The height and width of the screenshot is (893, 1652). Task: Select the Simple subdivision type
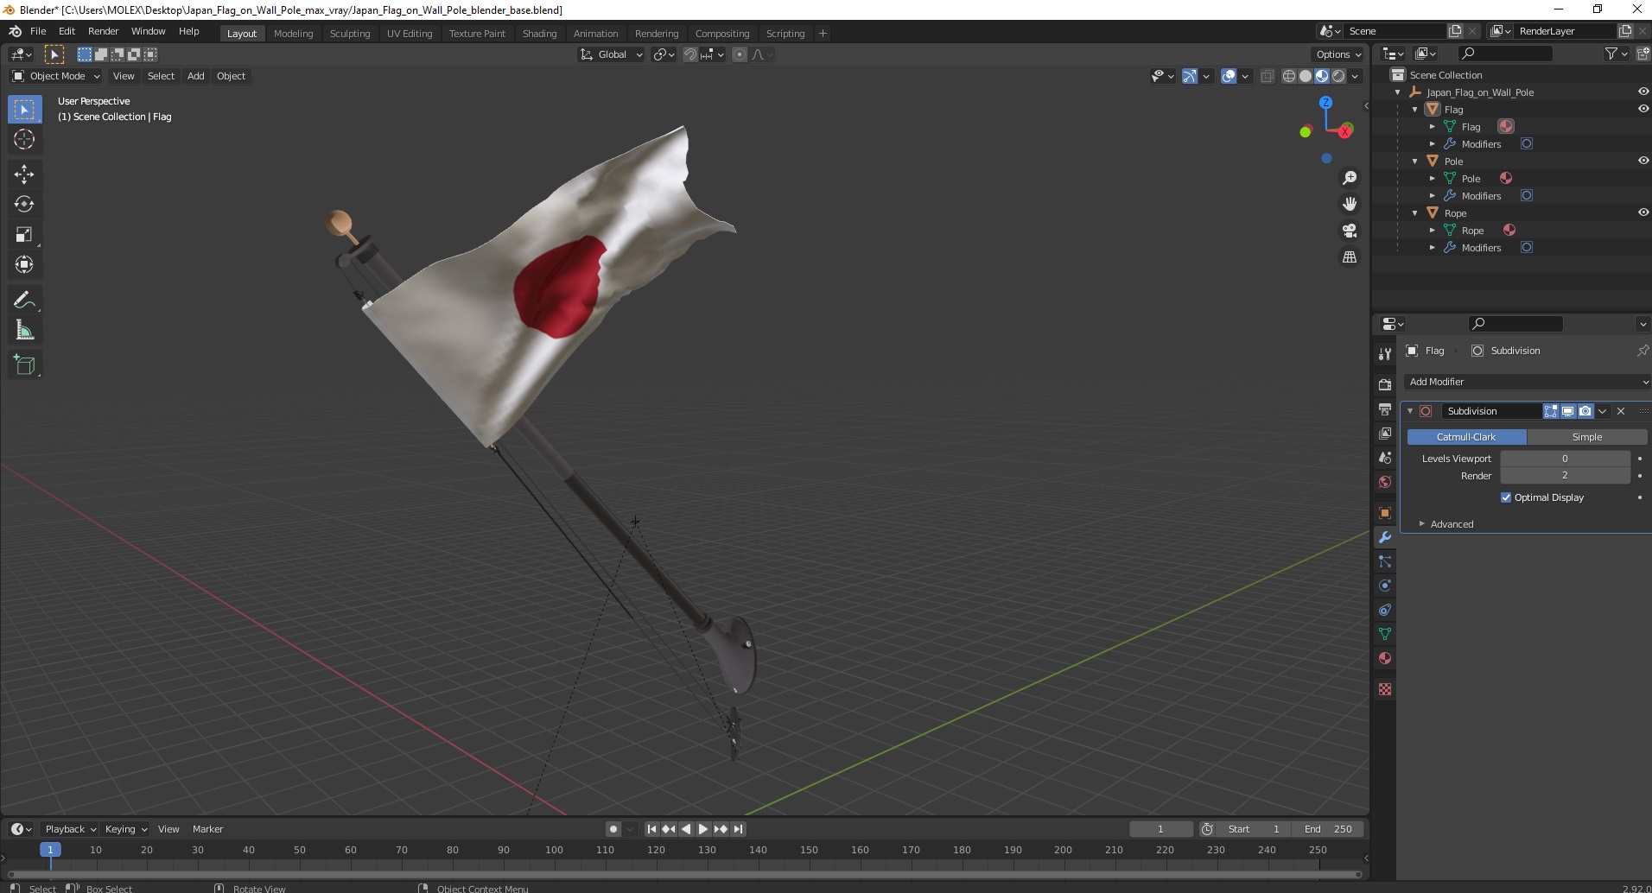[1586, 437]
